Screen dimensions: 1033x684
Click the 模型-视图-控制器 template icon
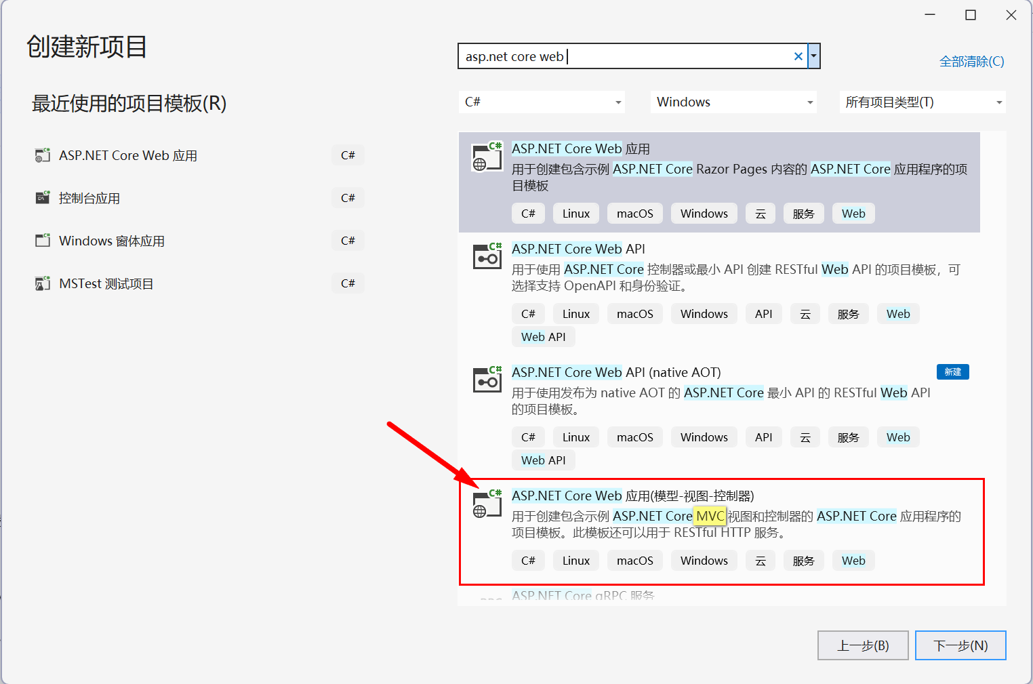point(487,503)
